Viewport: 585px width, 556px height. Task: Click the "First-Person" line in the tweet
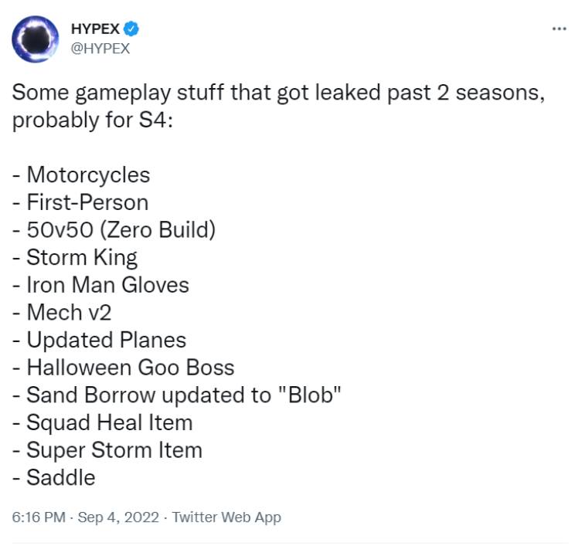pyautogui.click(x=87, y=202)
